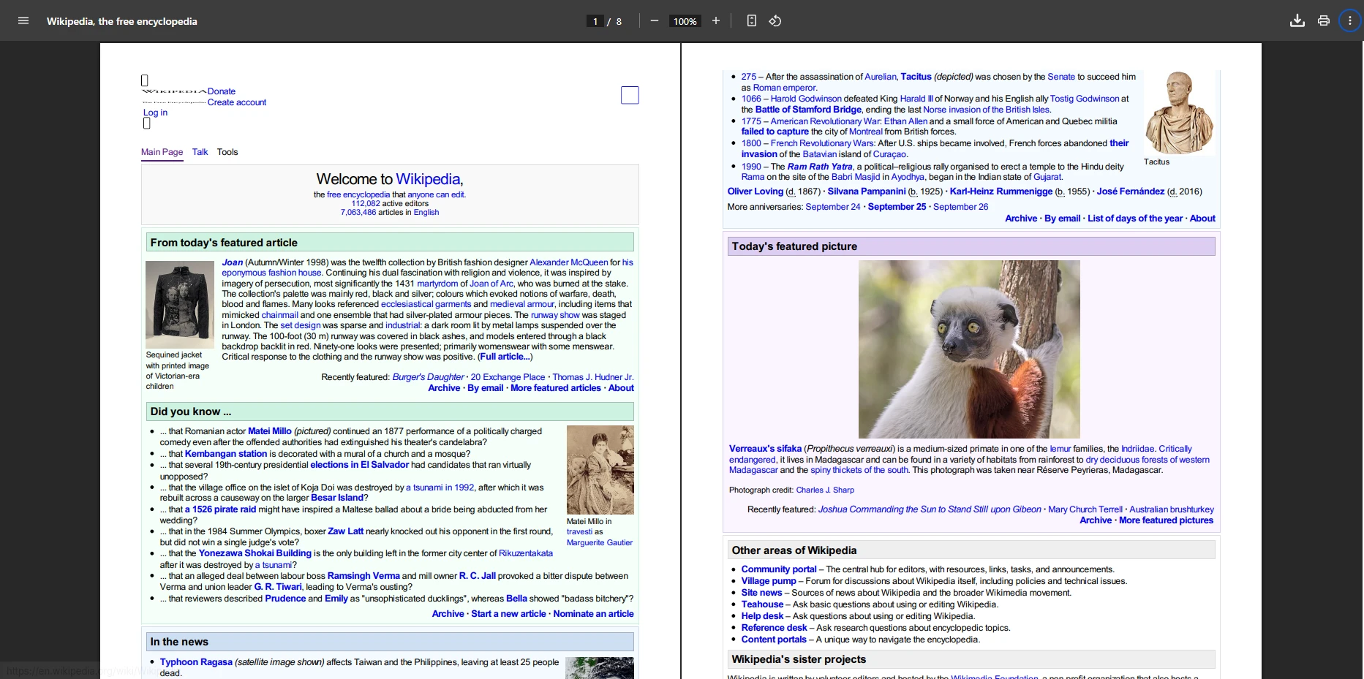Screen dimensions: 1364x679
Task: Click the fit to page icon
Action: [x=752, y=21]
